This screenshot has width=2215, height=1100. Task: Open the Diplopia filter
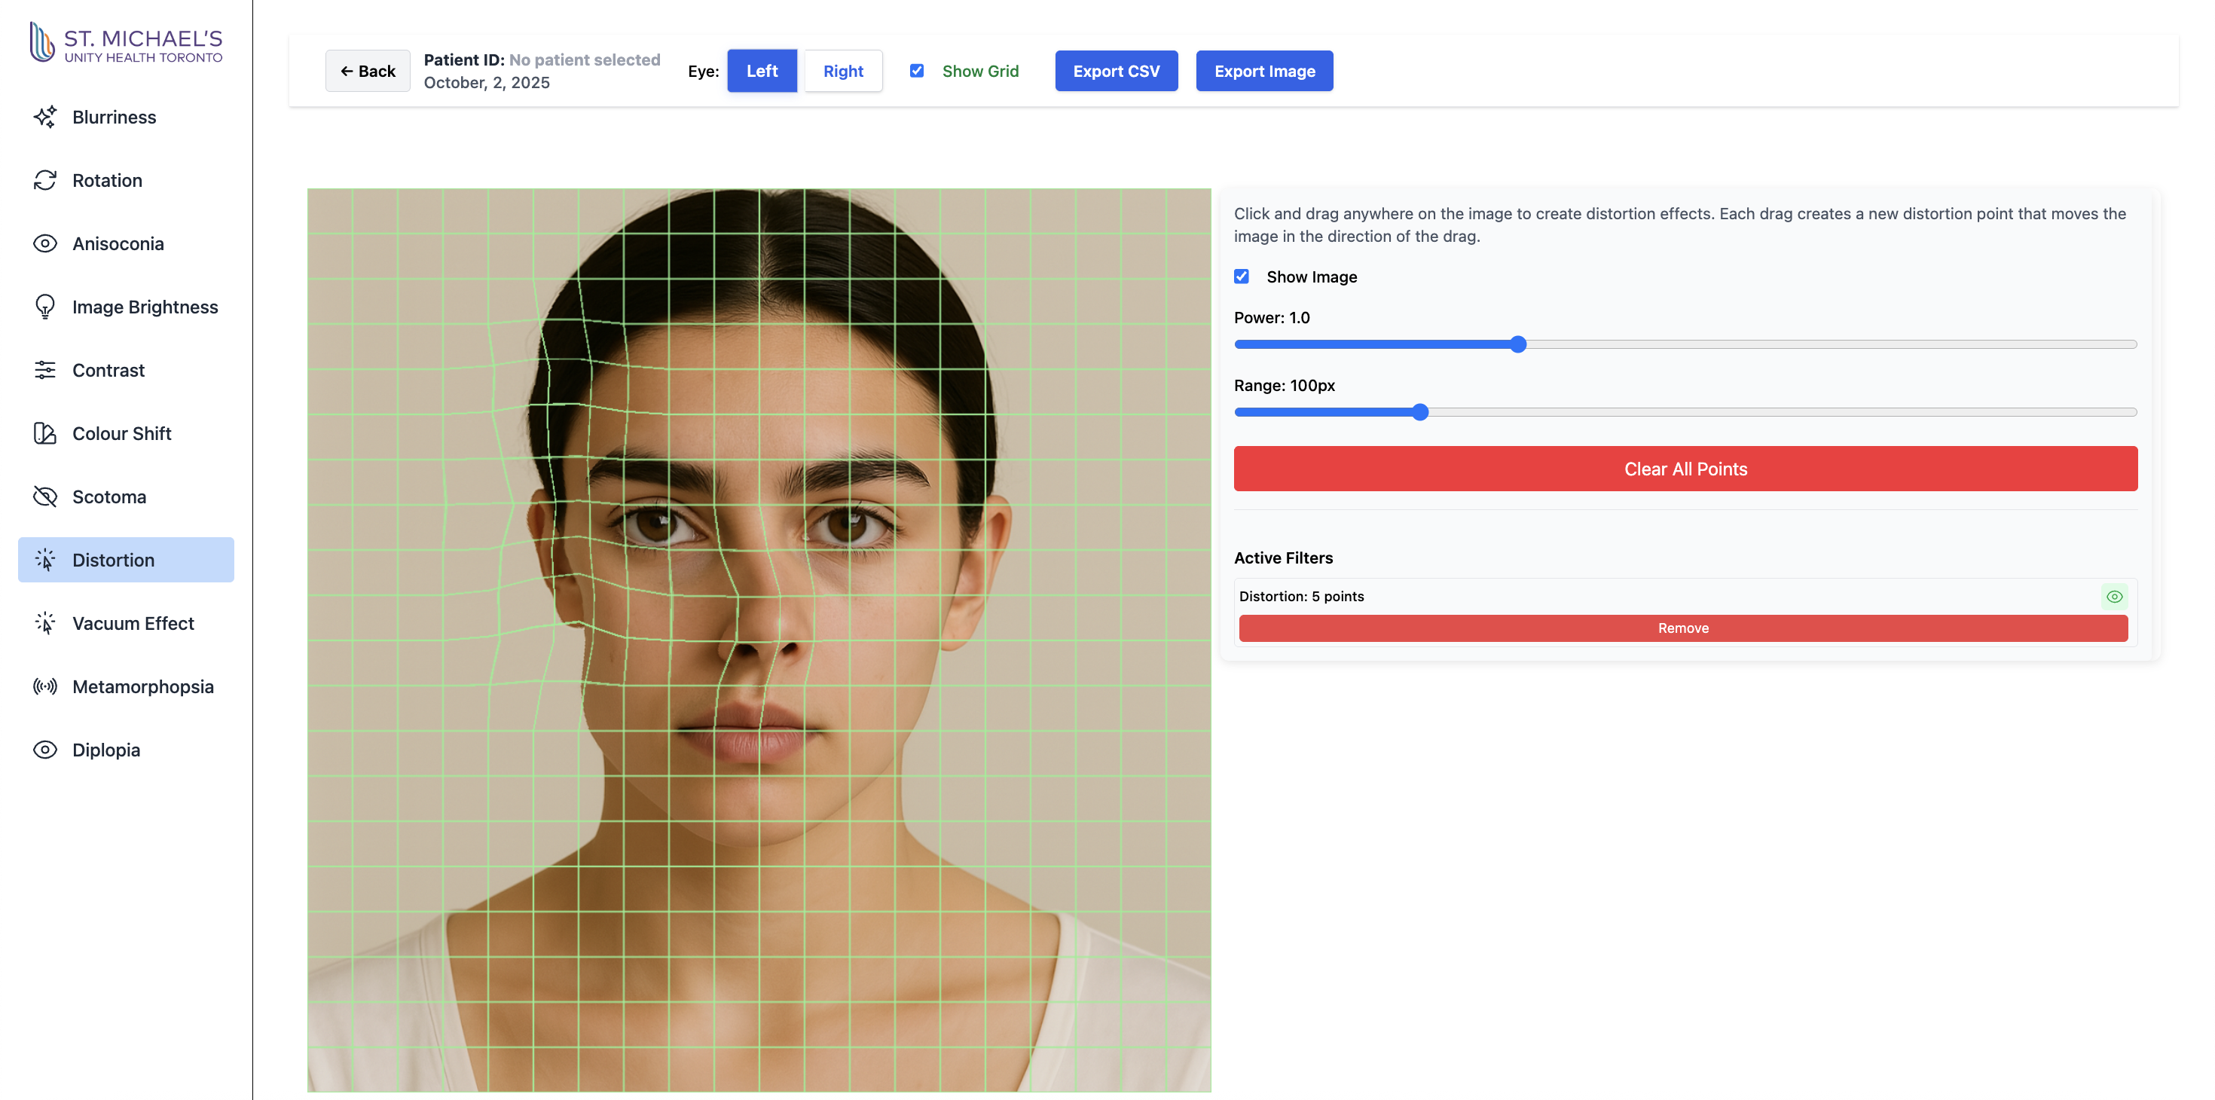point(105,749)
